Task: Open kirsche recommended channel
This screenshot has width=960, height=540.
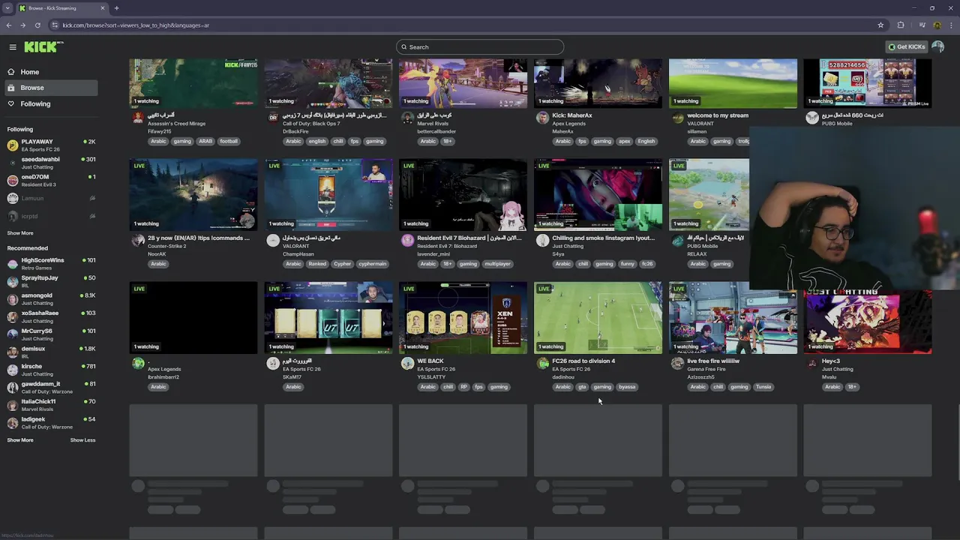Action: tap(51, 370)
